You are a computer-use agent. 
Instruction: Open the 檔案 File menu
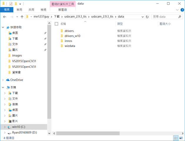7,10
